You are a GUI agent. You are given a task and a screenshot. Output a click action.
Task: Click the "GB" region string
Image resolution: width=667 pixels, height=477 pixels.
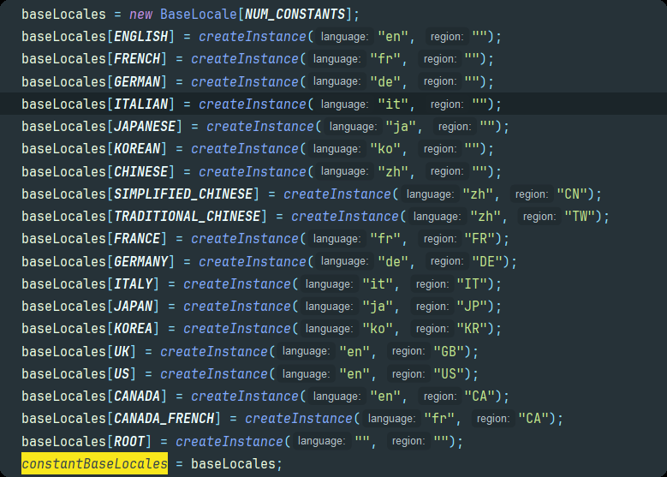449,351
